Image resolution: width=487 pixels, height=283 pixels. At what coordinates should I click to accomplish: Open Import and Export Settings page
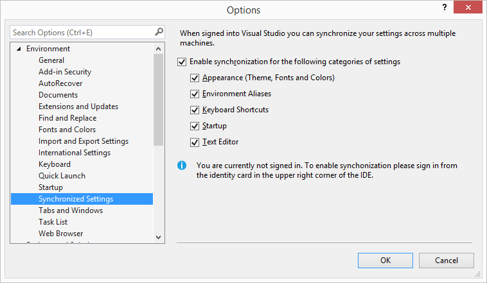[84, 141]
